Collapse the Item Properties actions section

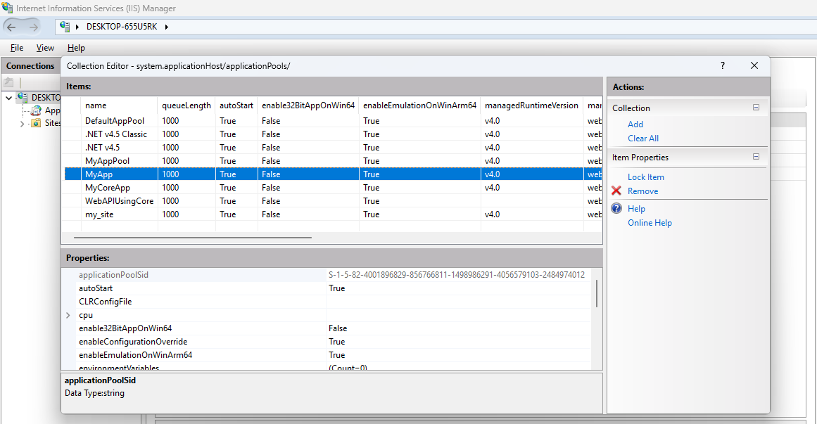(x=756, y=158)
